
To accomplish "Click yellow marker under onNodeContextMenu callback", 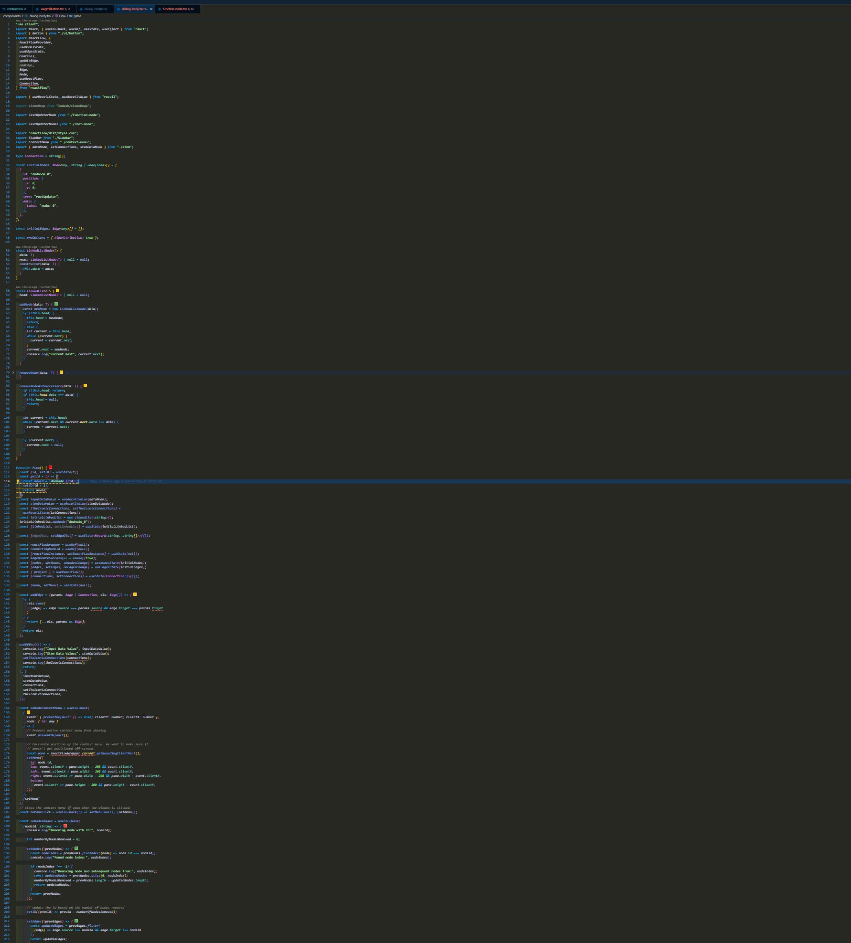I will coord(29,712).
